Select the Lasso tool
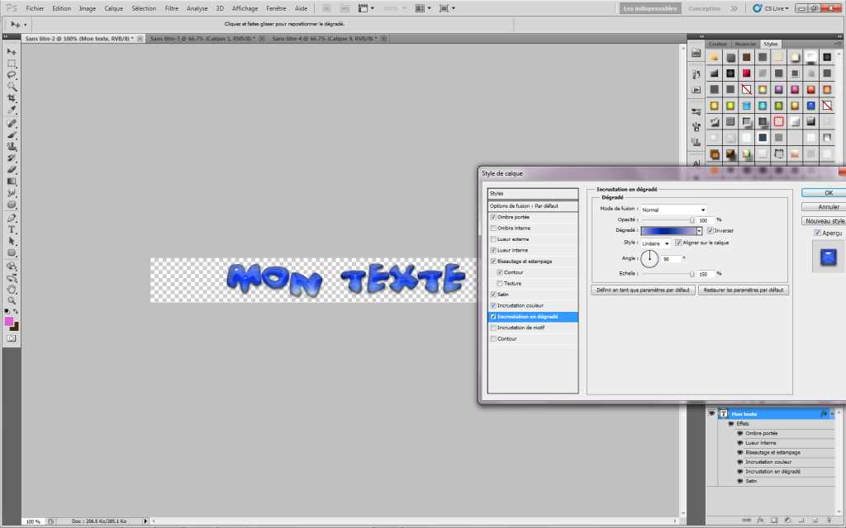The width and height of the screenshot is (846, 528). (x=12, y=75)
